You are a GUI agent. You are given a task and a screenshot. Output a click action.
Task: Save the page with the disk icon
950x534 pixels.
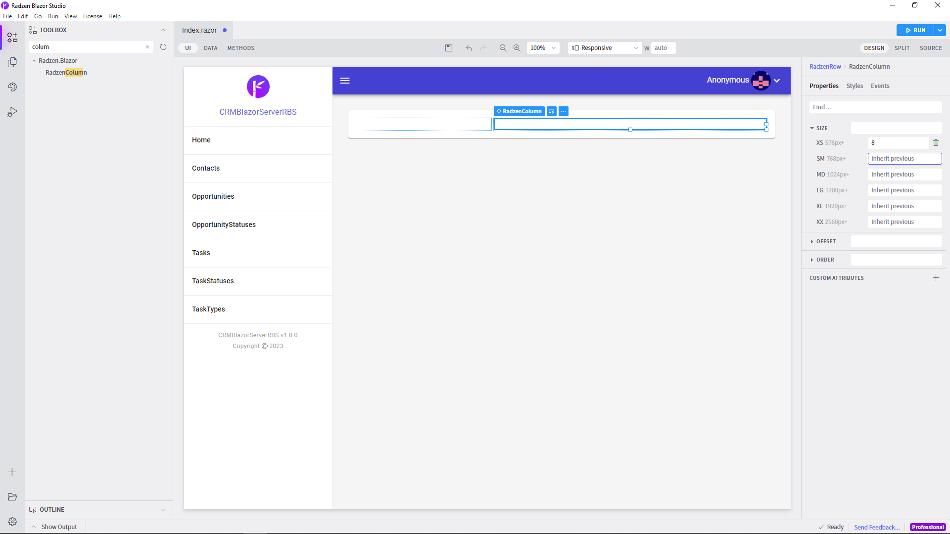click(449, 48)
